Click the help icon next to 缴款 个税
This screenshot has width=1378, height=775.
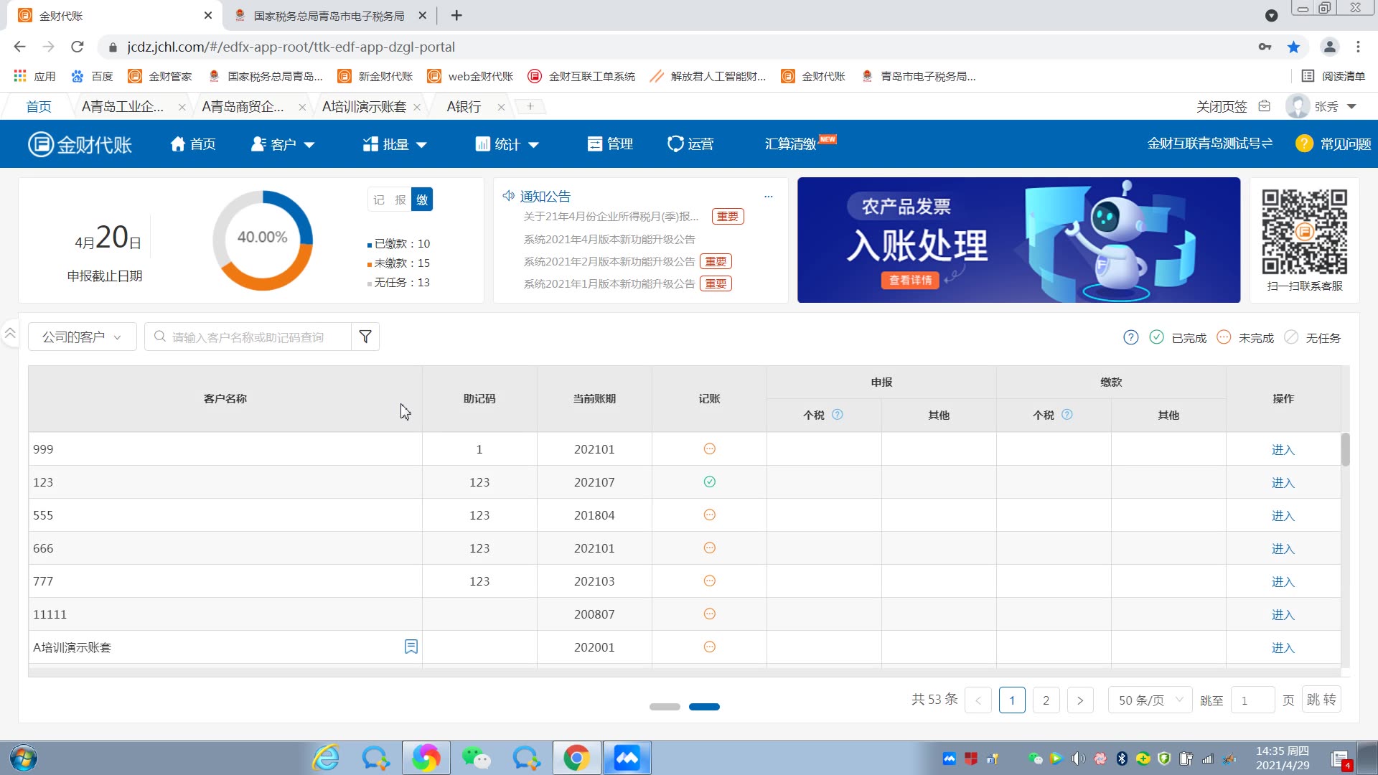coord(1067,415)
